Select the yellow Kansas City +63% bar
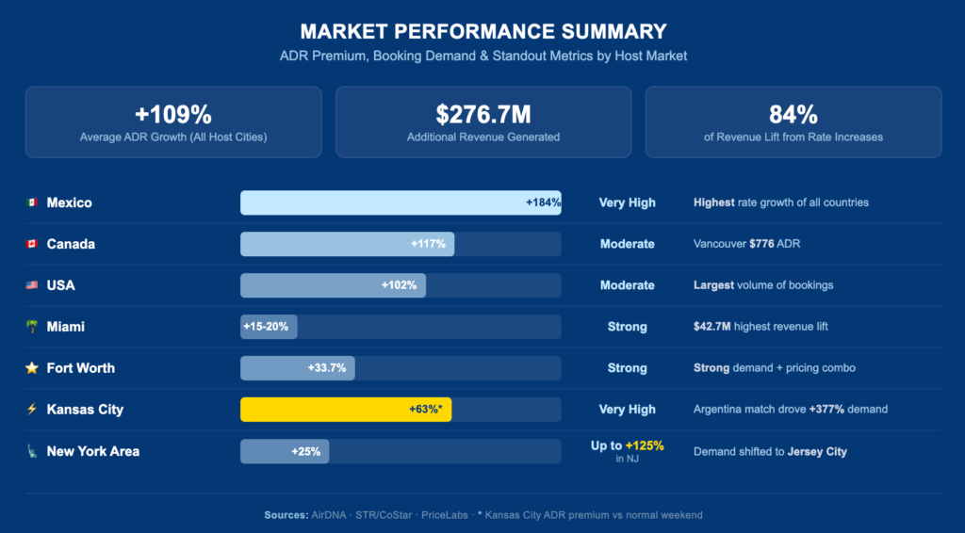The image size is (965, 533). 346,410
